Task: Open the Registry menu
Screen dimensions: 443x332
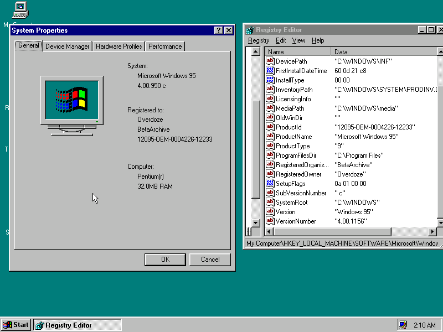Action: pyautogui.click(x=258, y=40)
